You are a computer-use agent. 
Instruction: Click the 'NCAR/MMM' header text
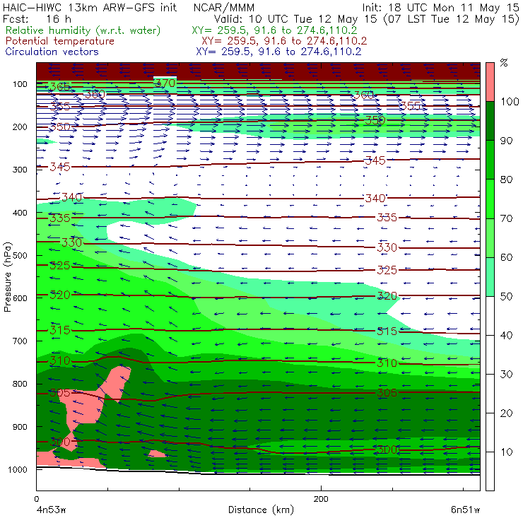[x=224, y=7]
